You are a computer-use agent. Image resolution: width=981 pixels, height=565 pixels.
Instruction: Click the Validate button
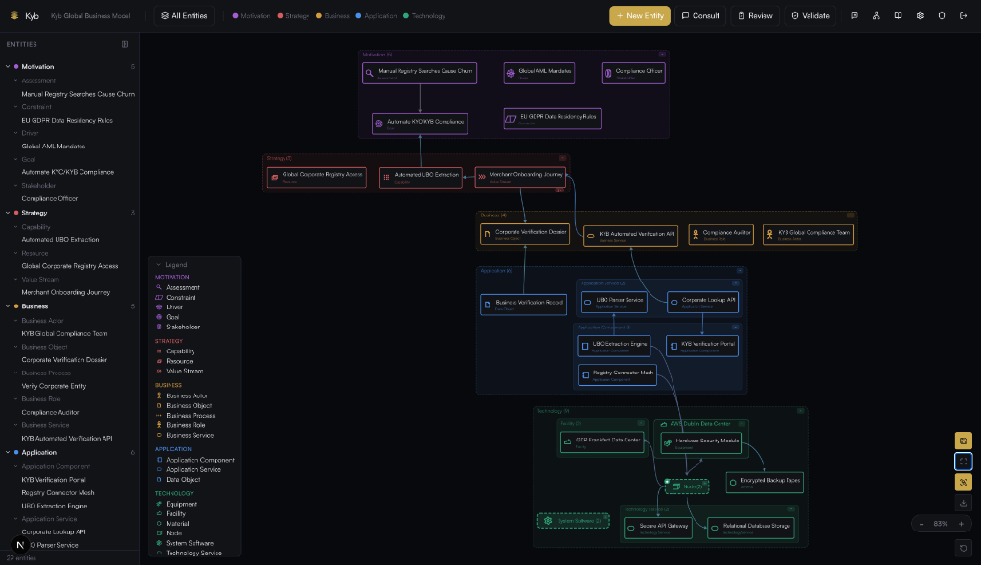click(810, 15)
